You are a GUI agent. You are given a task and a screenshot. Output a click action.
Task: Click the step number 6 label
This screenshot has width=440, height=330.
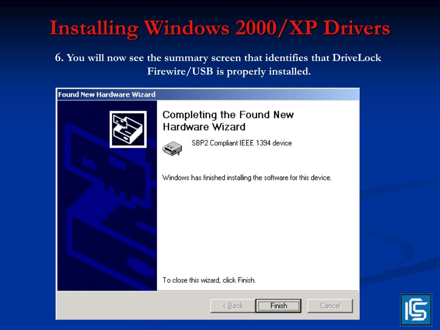coord(59,58)
